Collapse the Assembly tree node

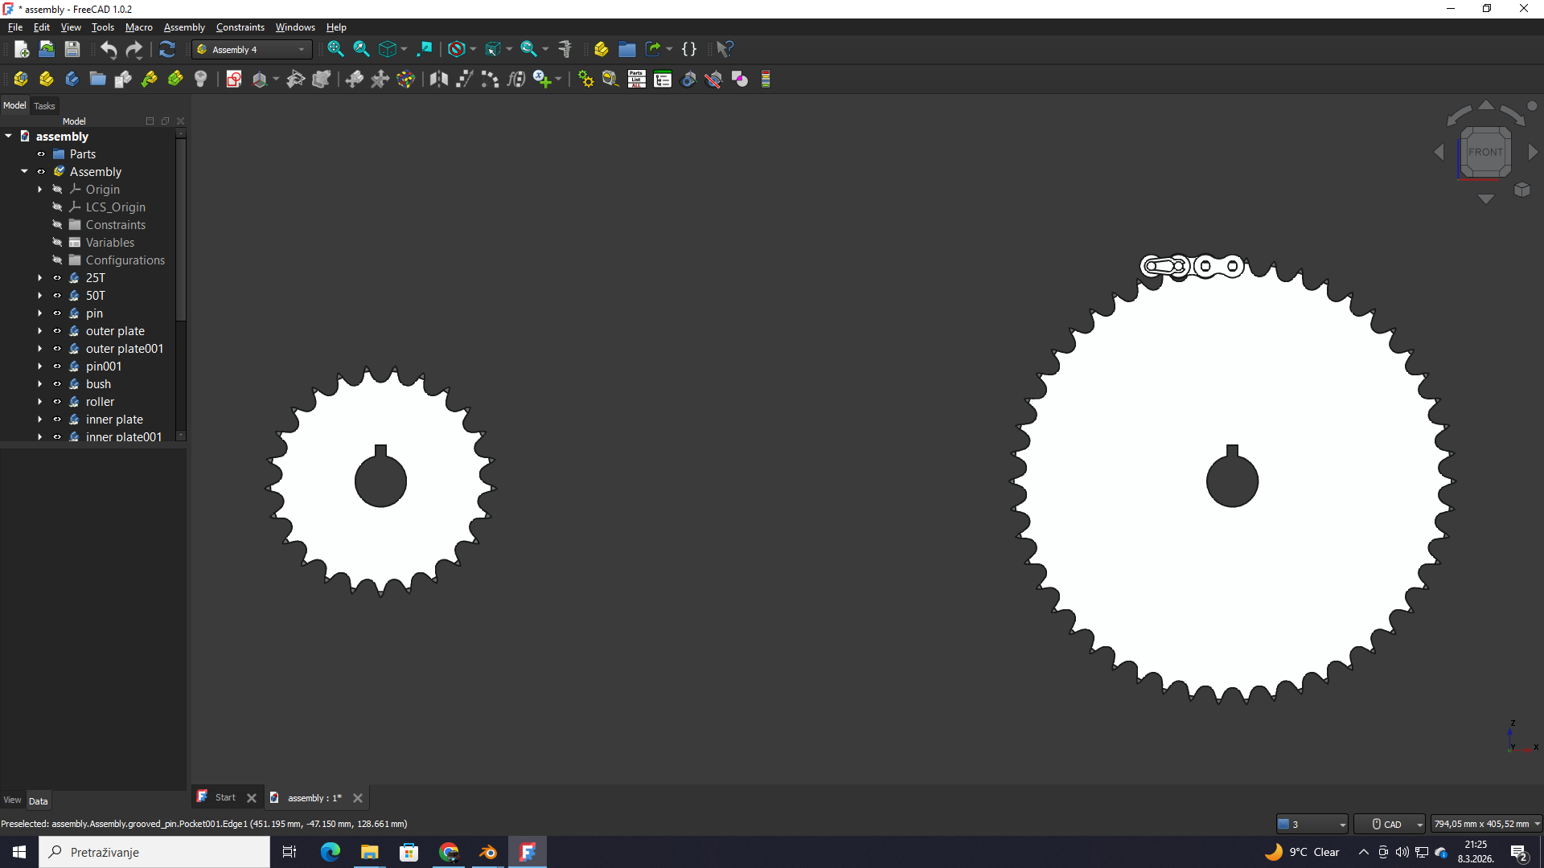(24, 172)
